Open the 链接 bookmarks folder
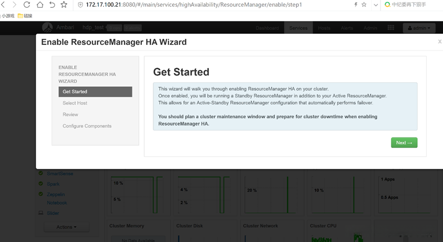Viewport: 443px width, 242px height. (x=25, y=16)
